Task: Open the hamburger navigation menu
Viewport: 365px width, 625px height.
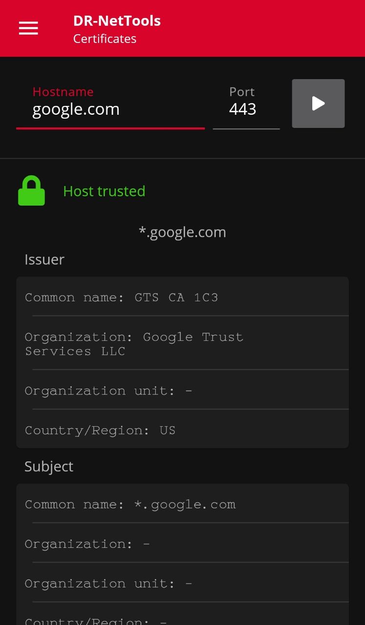Action: pos(28,28)
